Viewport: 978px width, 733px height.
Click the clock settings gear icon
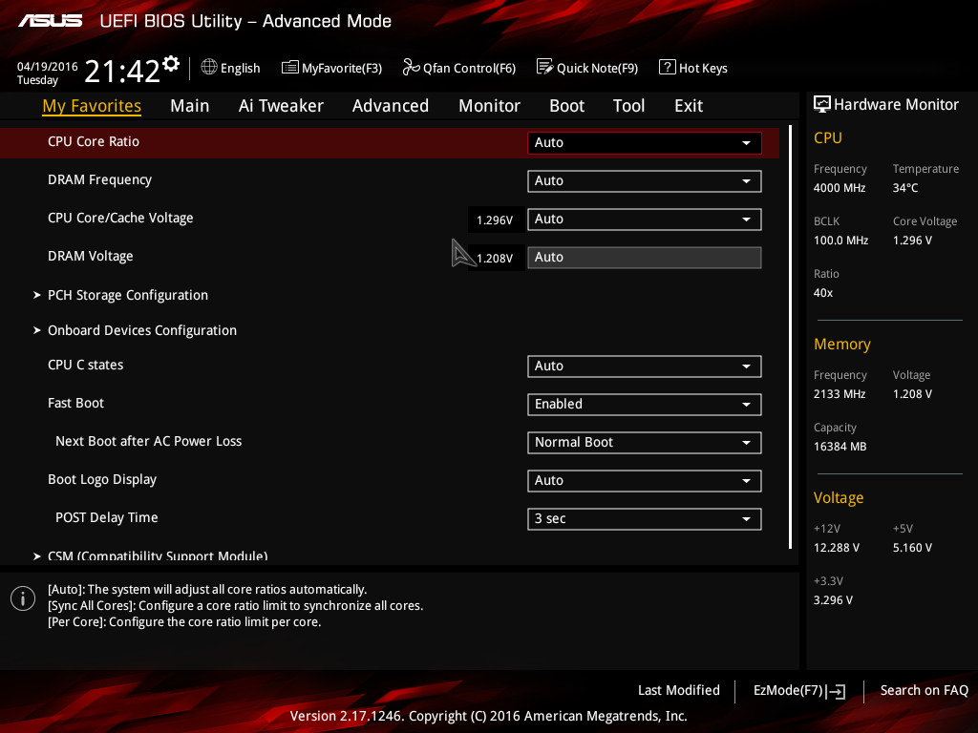[x=171, y=64]
